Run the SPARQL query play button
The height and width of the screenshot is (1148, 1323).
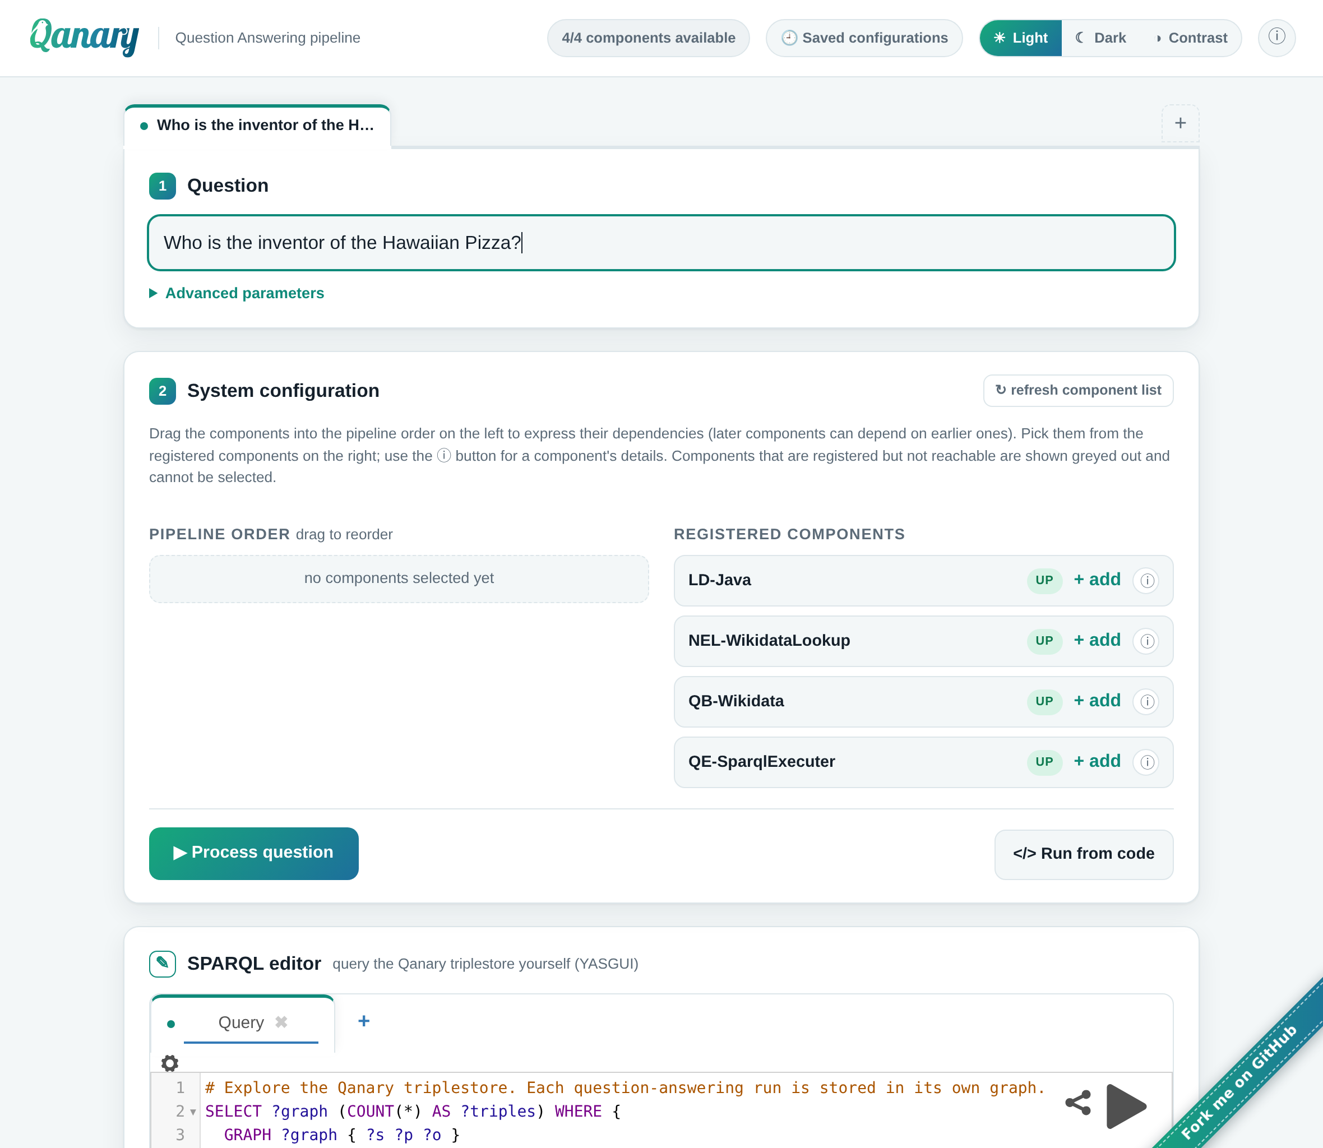click(x=1126, y=1106)
